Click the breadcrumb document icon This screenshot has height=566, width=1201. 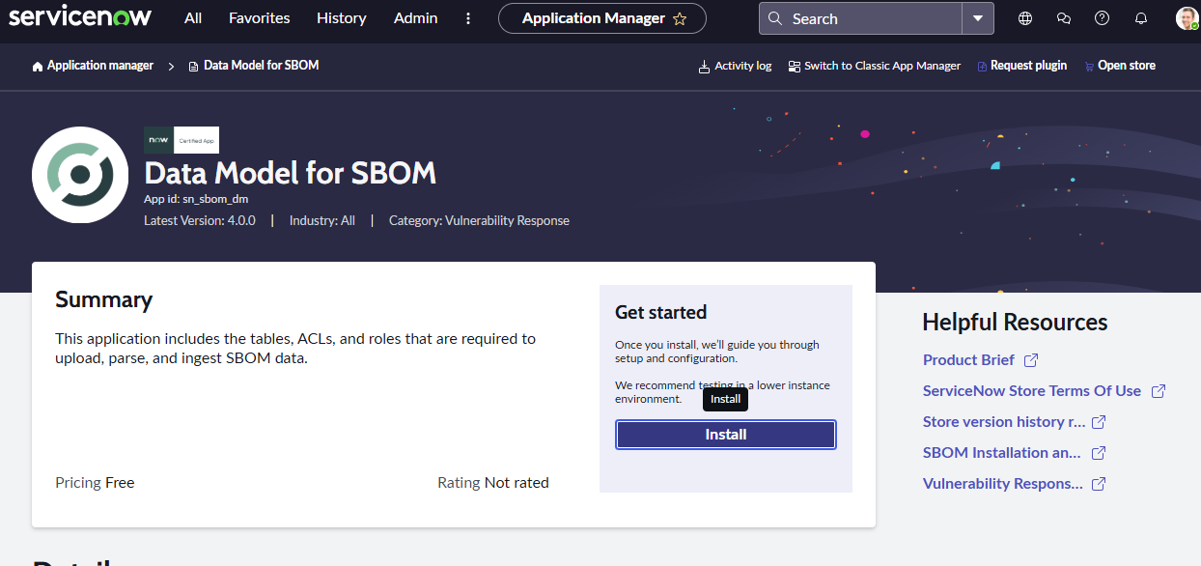[x=193, y=67]
